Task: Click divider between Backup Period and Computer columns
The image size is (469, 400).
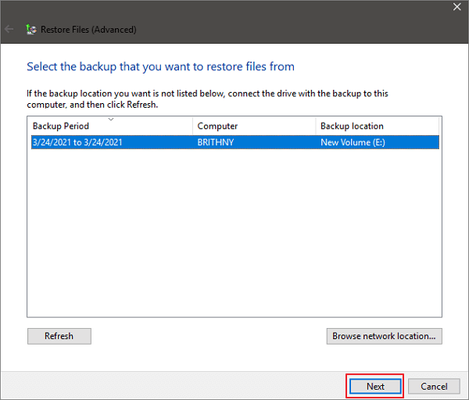Action: click(x=192, y=127)
